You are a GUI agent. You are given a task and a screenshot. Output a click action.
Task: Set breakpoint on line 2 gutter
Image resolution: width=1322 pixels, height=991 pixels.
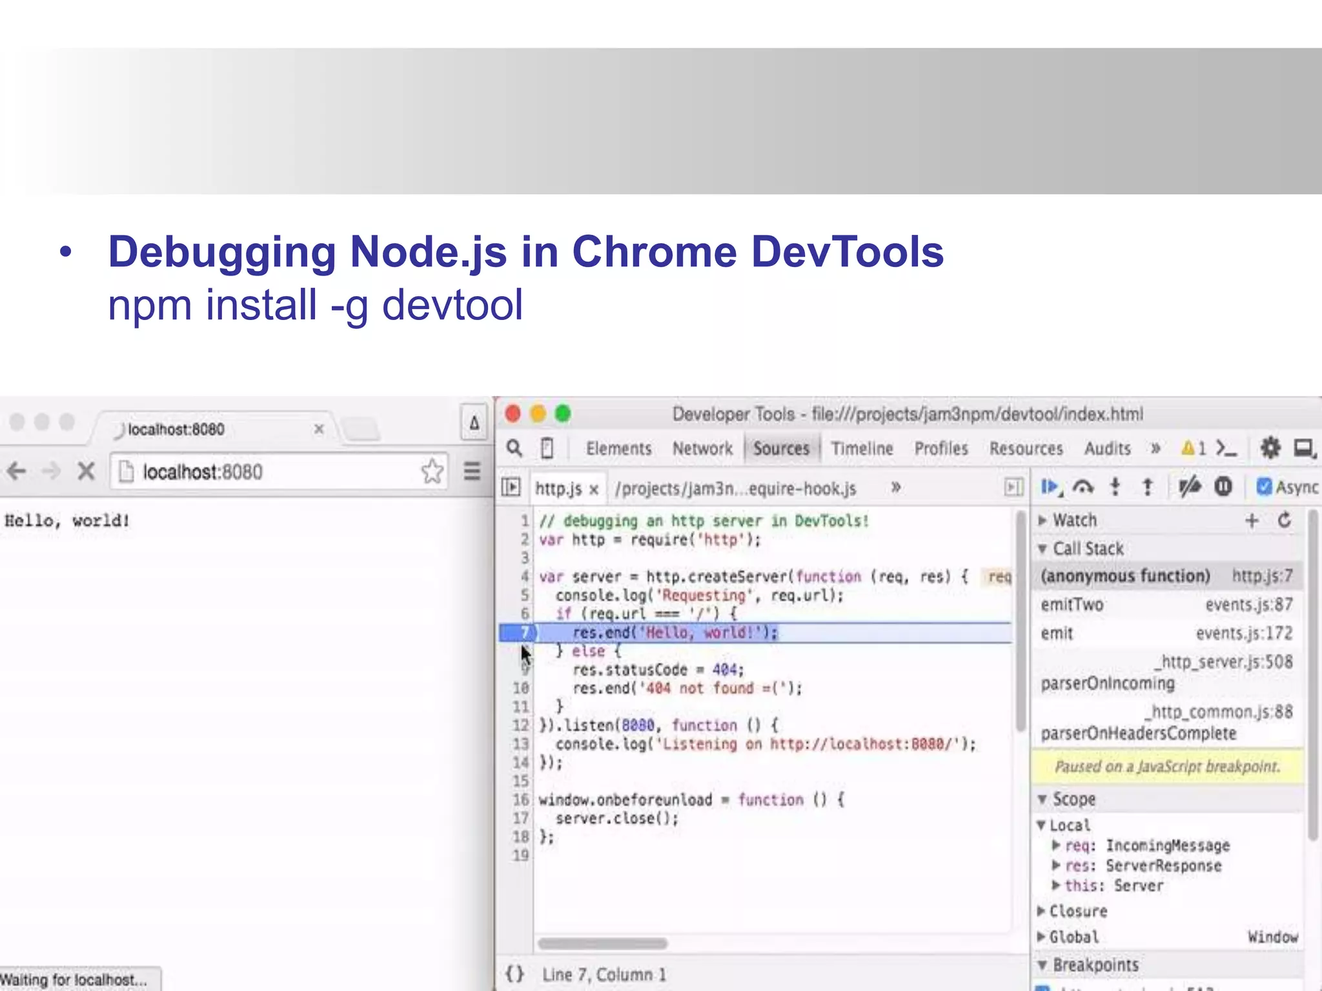point(524,539)
